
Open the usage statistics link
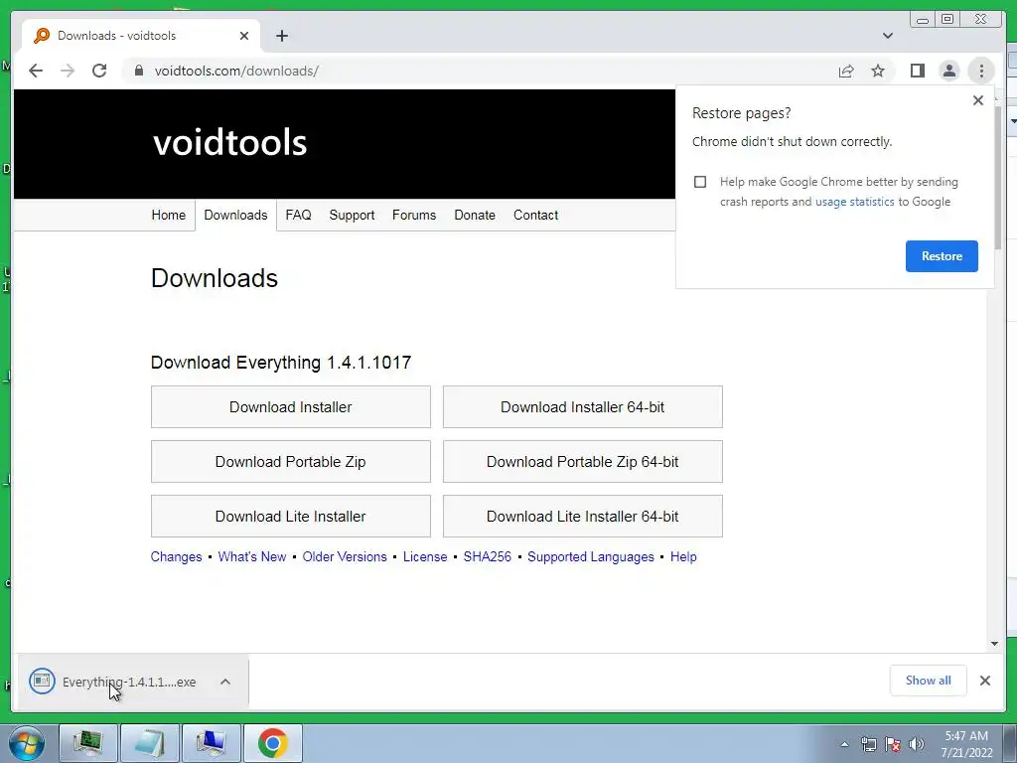[854, 202]
